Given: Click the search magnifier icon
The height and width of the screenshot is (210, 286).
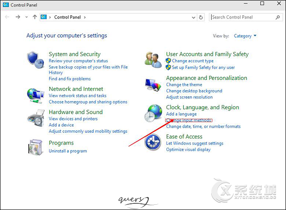Looking at the screenshot, I should click(278, 17).
